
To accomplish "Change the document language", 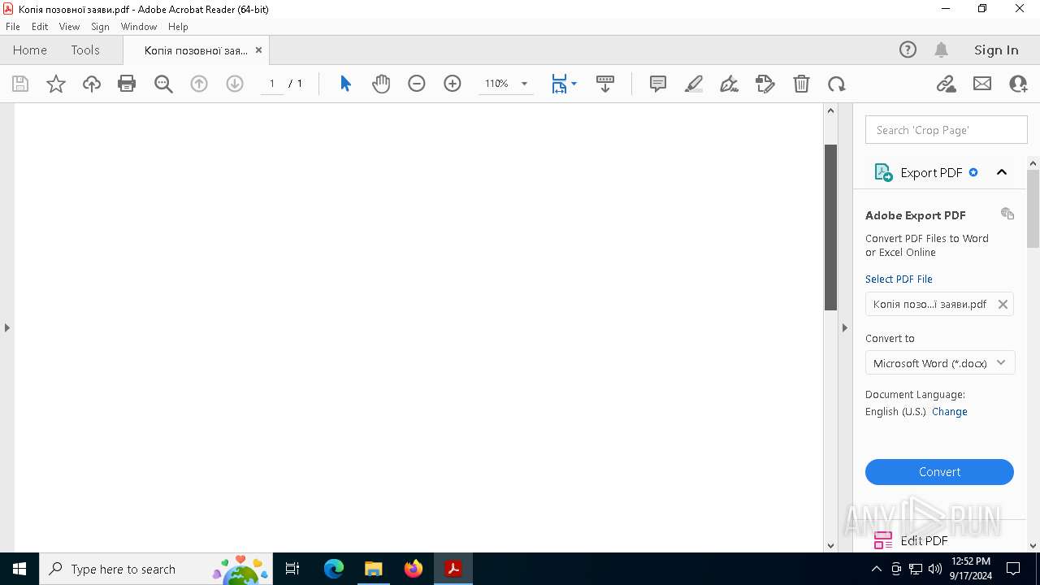I will (950, 411).
